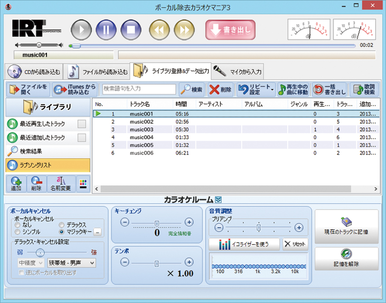Viewport: 386px width, 303px height.
Task: Click the rewind button
Action: point(159,30)
